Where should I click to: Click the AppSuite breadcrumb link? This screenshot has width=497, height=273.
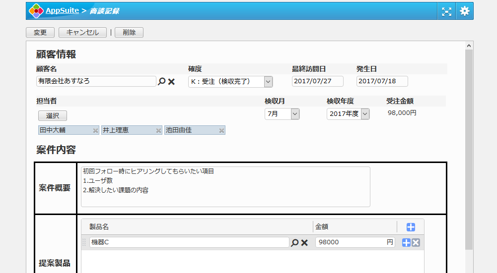[x=62, y=10]
